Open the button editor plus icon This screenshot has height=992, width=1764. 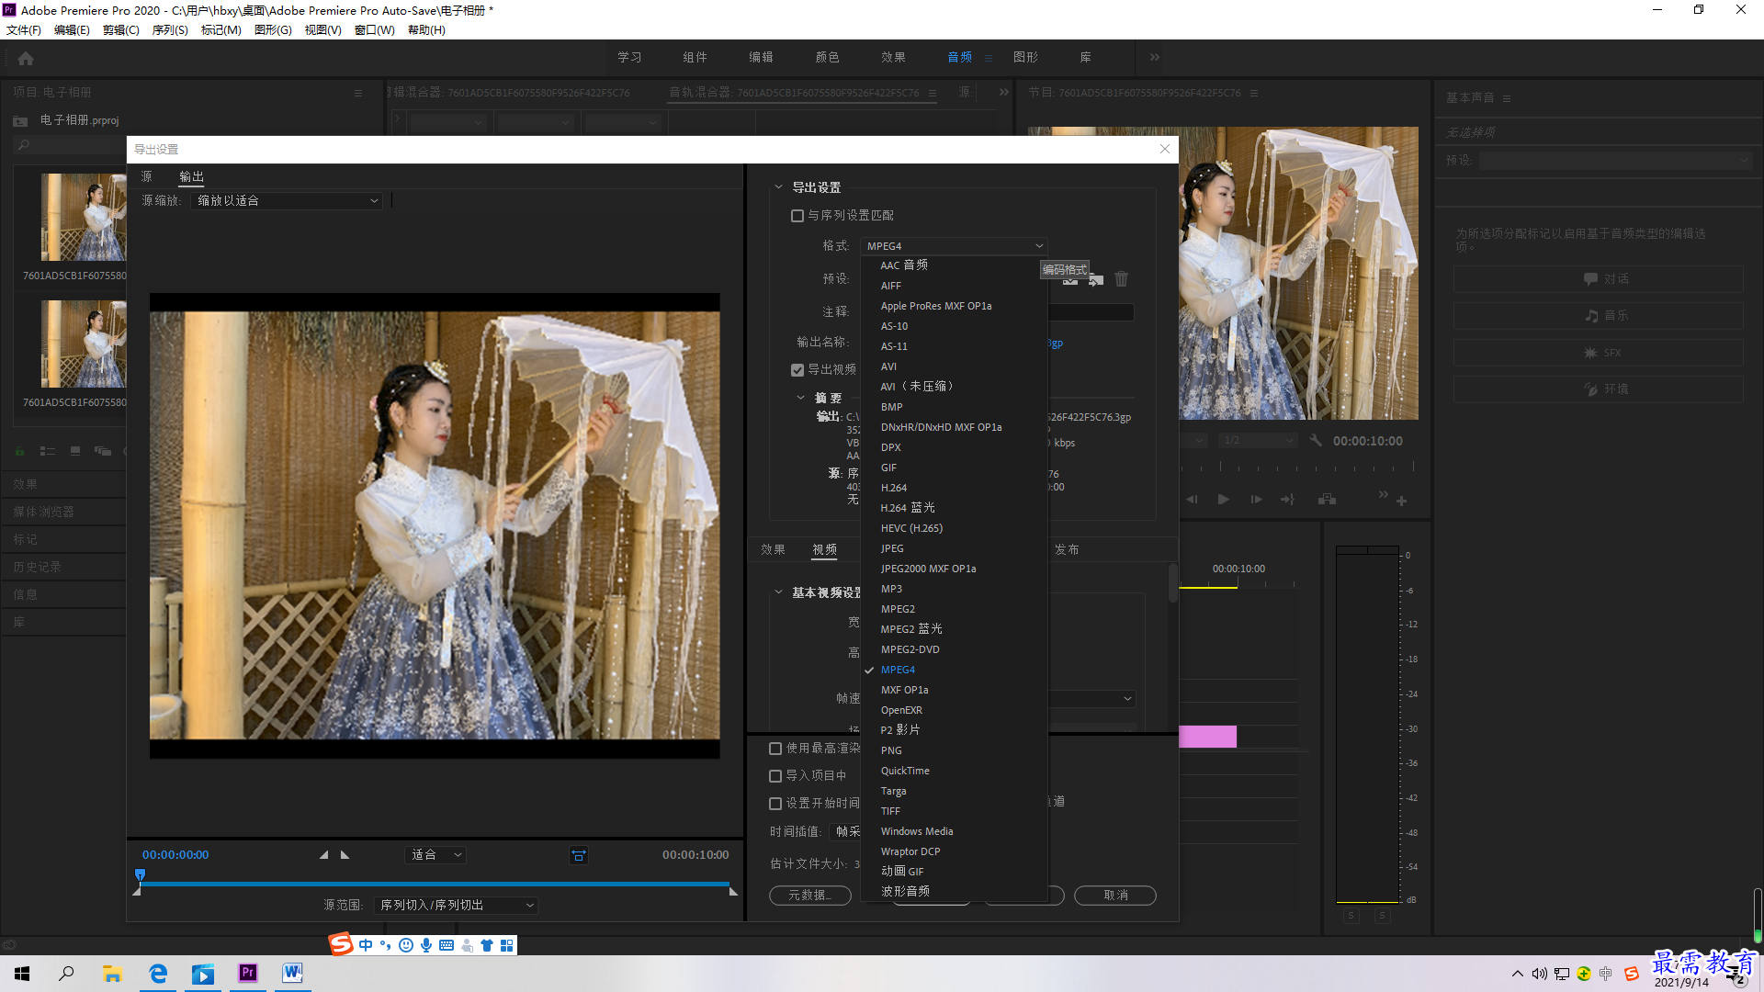tap(1401, 501)
